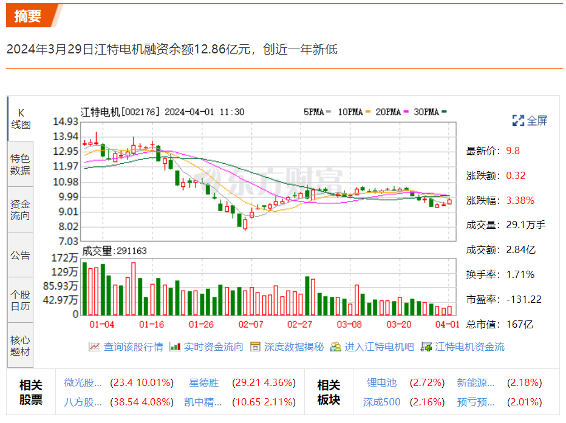Open related stock 星德胜
This screenshot has width=566, height=423.
[x=204, y=382]
